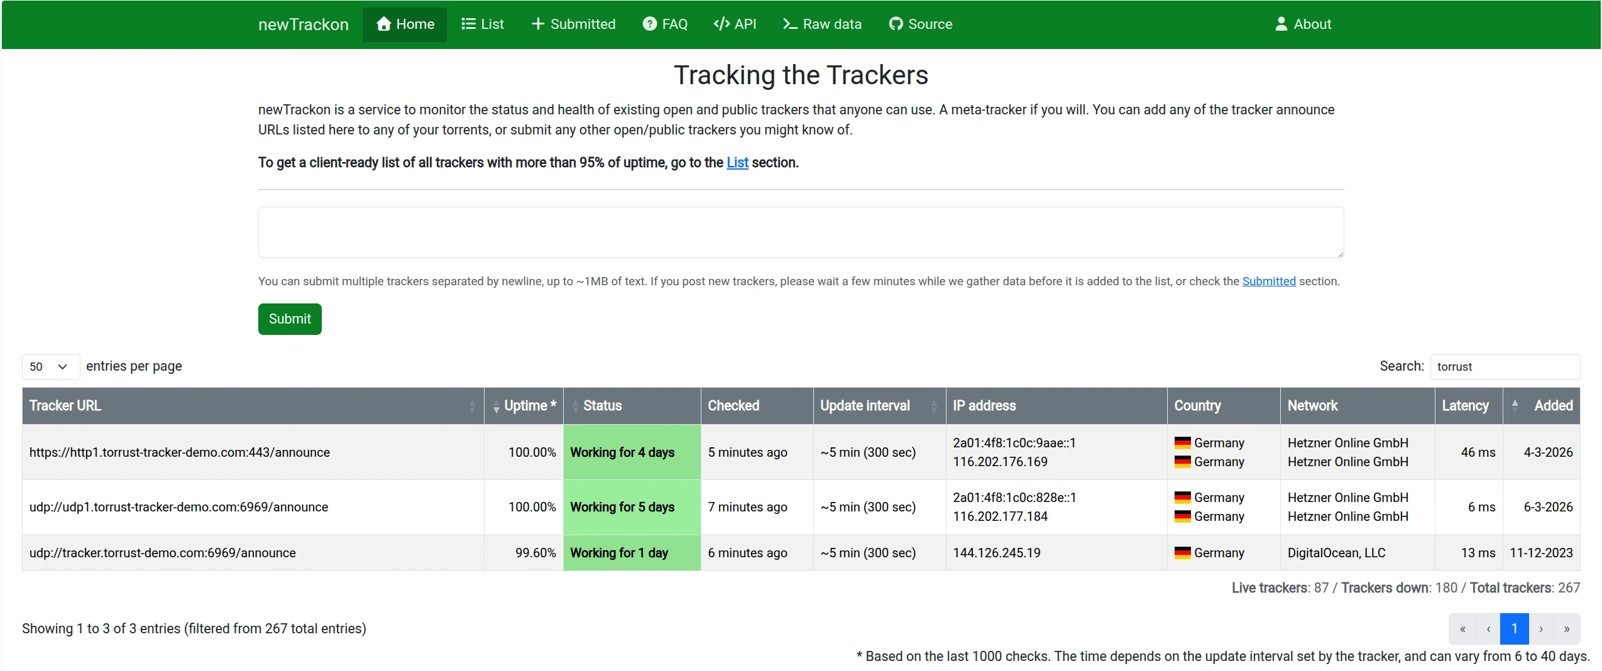Click the plus icon next to Submitted
This screenshot has height=671, width=1602.
537,24
